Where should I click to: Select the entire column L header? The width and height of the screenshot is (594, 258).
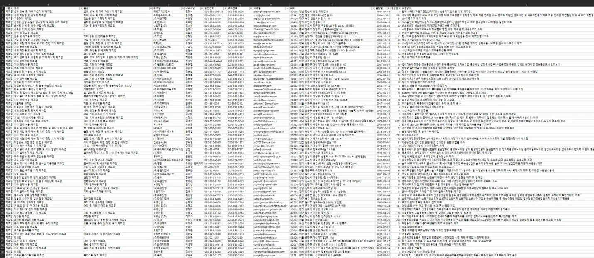coord(497,5)
